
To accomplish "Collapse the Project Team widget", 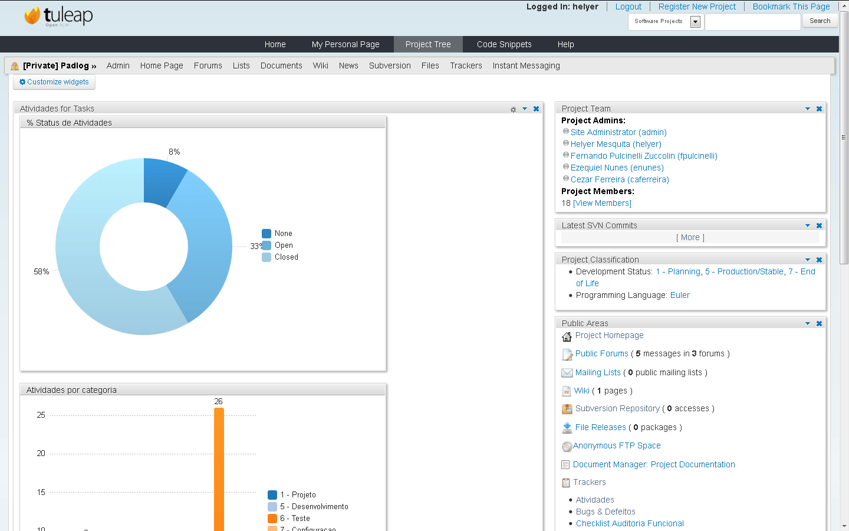I will [808, 109].
